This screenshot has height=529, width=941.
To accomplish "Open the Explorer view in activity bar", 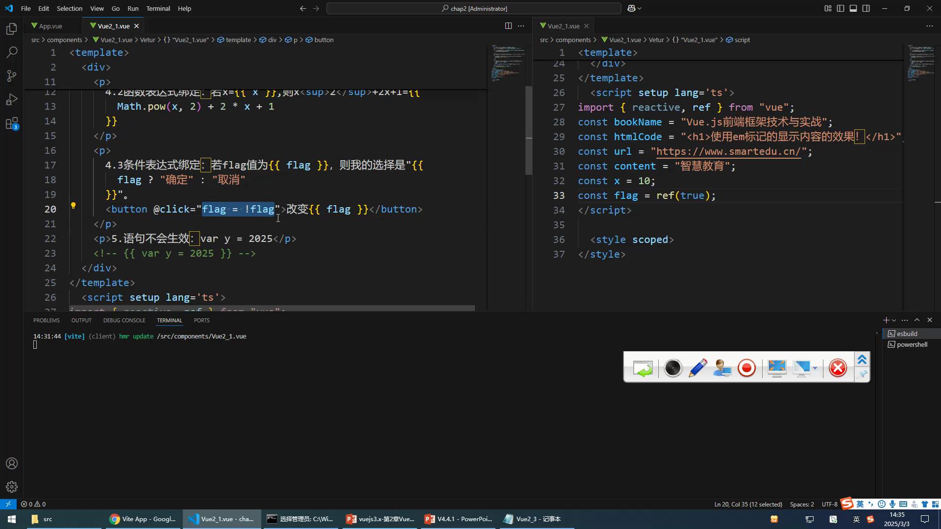I will point(12,29).
